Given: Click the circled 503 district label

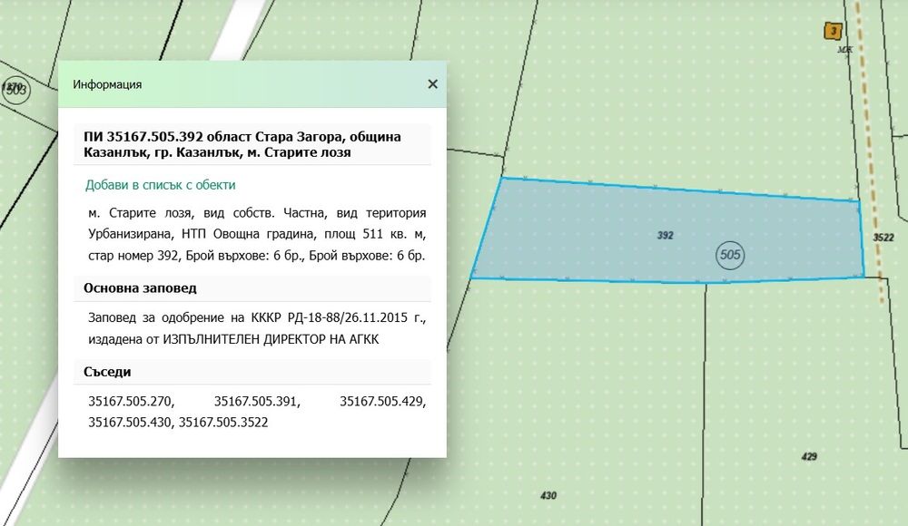Looking at the screenshot, I should (x=15, y=90).
